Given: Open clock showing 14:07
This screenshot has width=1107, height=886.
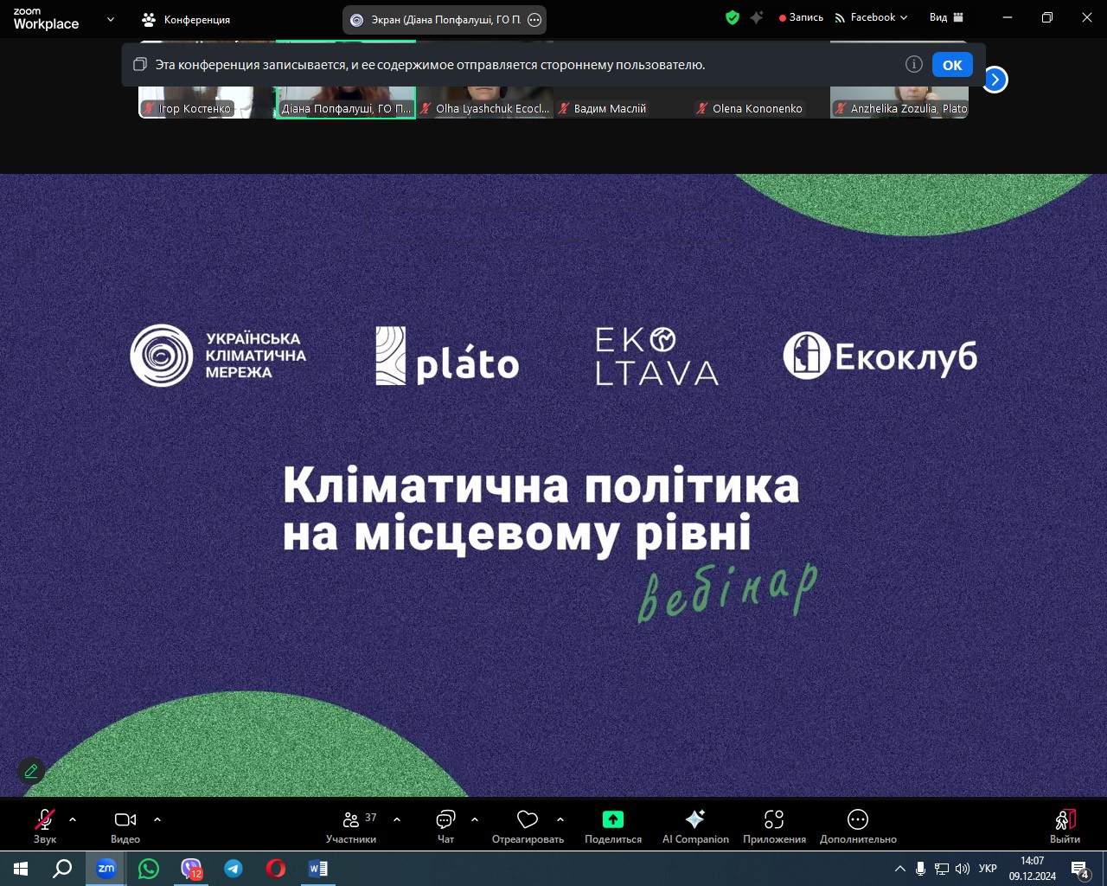Looking at the screenshot, I should pyautogui.click(x=1033, y=869).
